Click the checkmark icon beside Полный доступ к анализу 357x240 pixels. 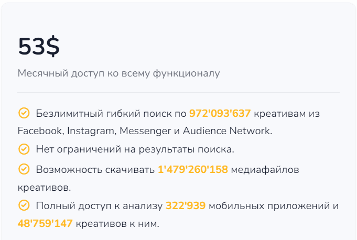[x=24, y=205]
